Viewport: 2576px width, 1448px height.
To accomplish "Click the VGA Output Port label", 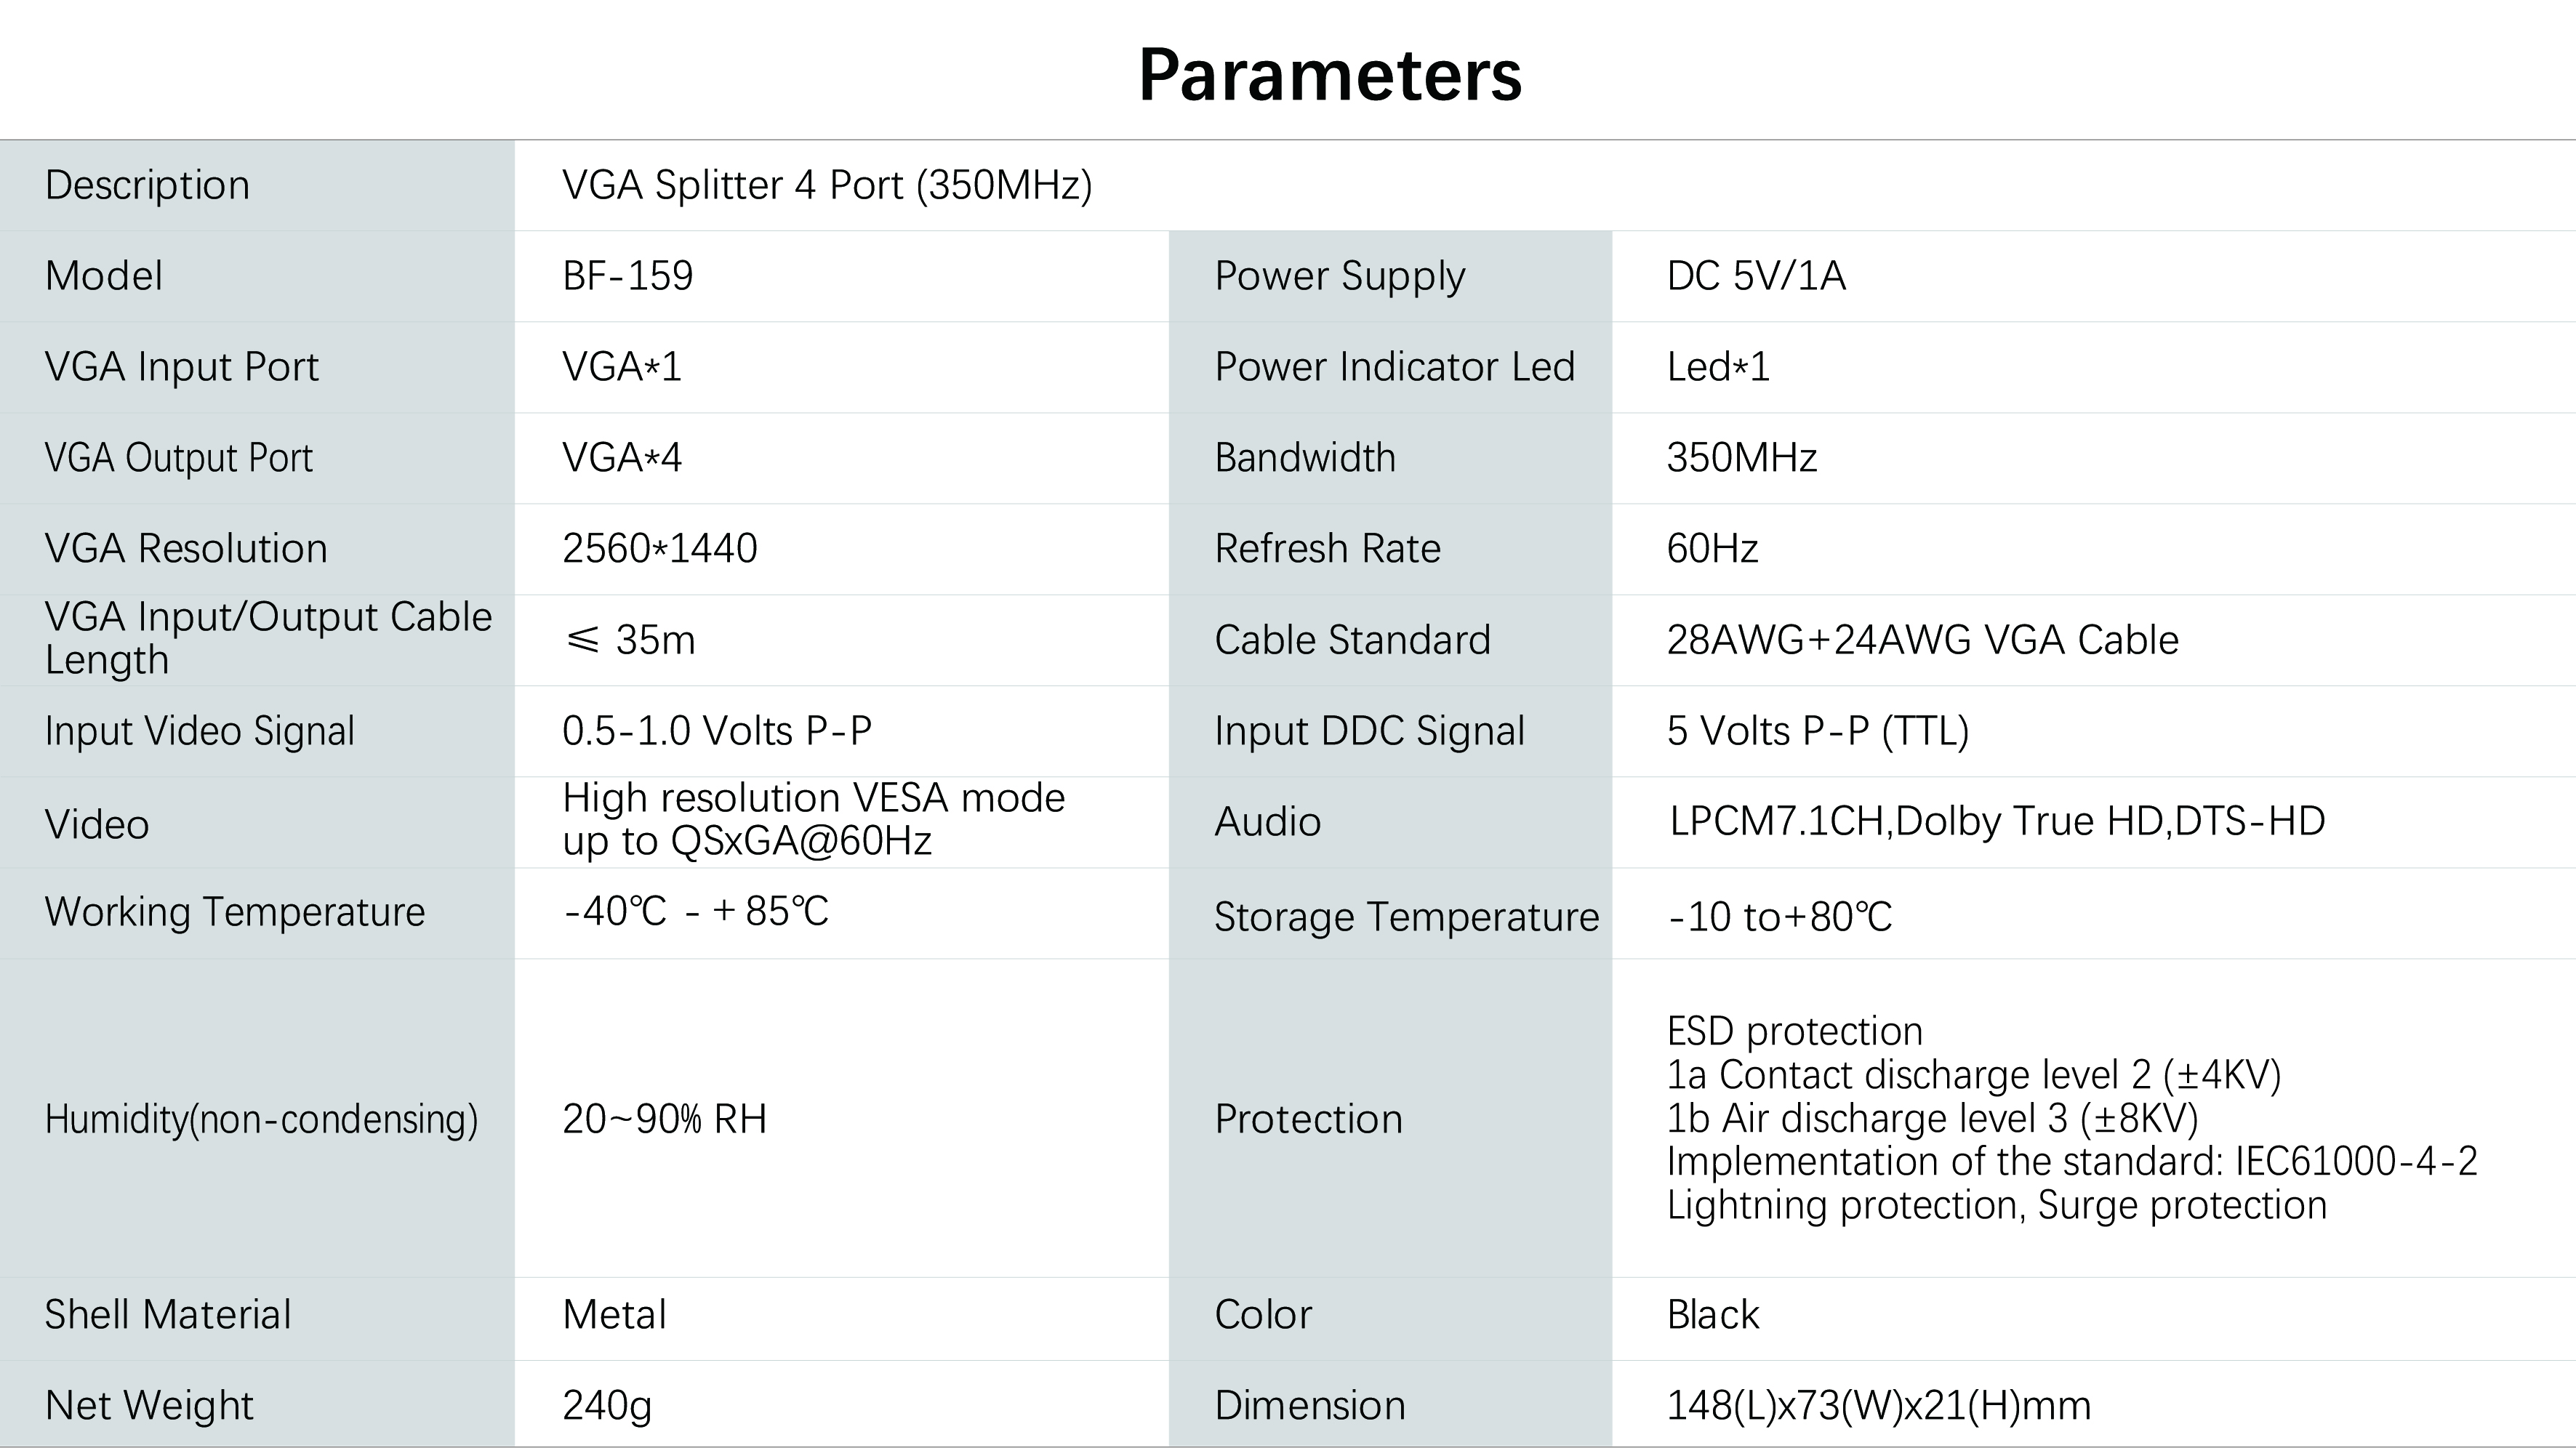I will pyautogui.click(x=178, y=458).
